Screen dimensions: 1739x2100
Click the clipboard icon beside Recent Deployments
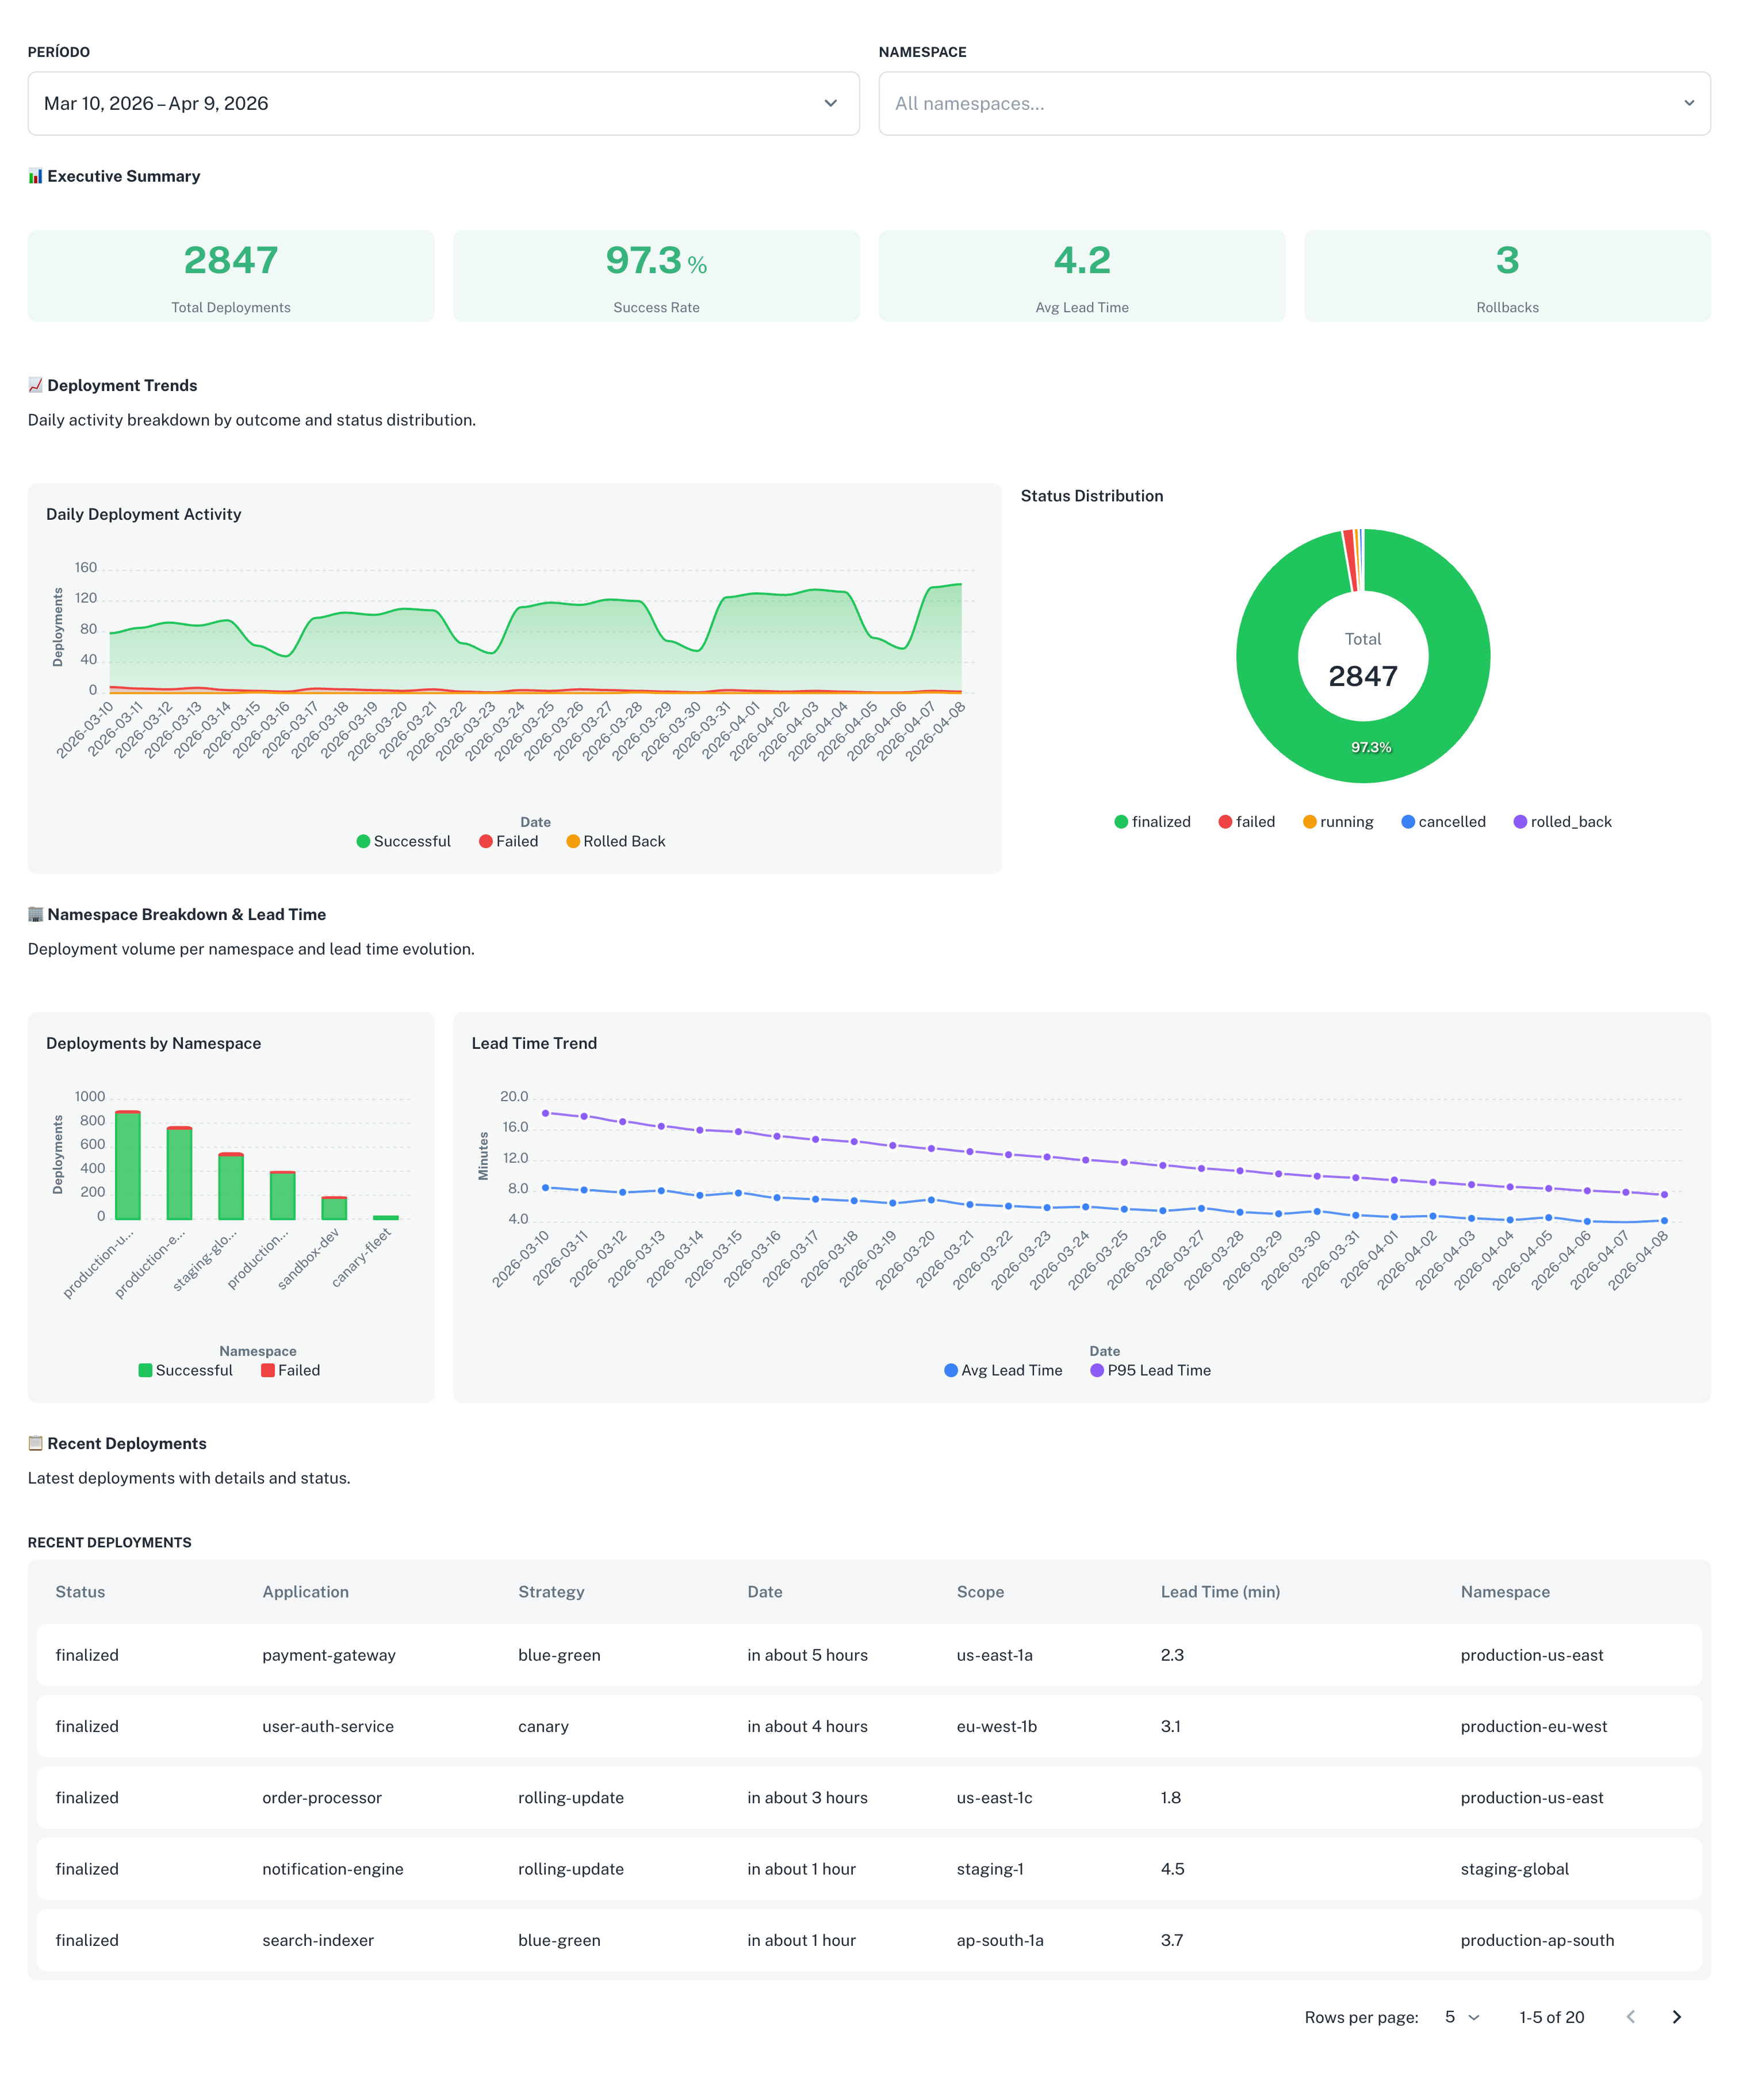36,1443
